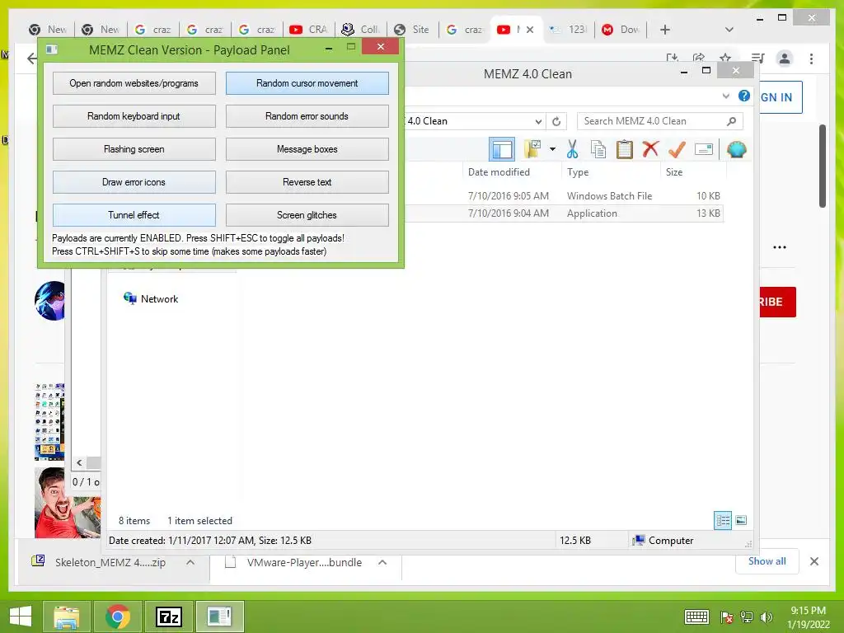Bookmark this page with star icon

725,59
